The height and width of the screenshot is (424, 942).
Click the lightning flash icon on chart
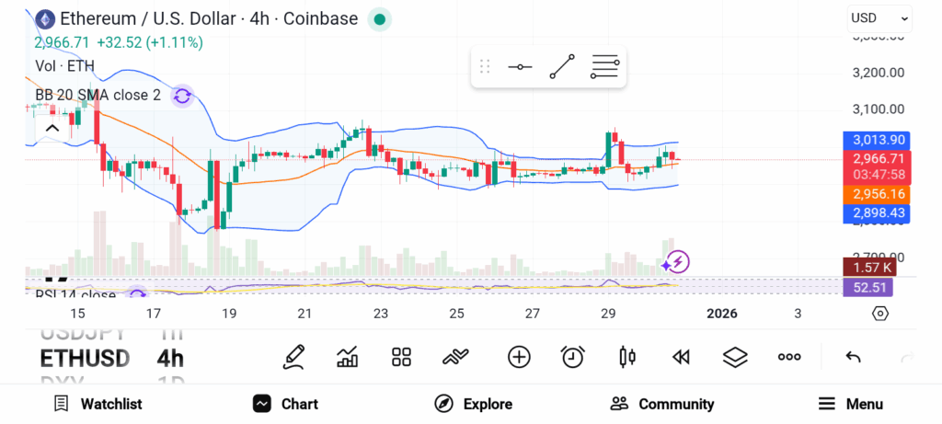[678, 262]
